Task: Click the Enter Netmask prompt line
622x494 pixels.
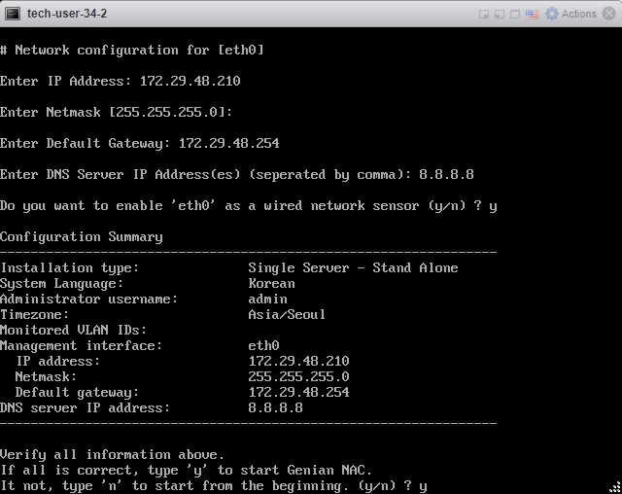Action: (116, 112)
